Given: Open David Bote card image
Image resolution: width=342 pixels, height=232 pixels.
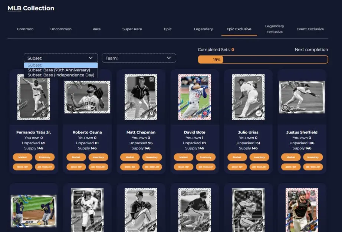Looking at the screenshot, I should 195,97.
